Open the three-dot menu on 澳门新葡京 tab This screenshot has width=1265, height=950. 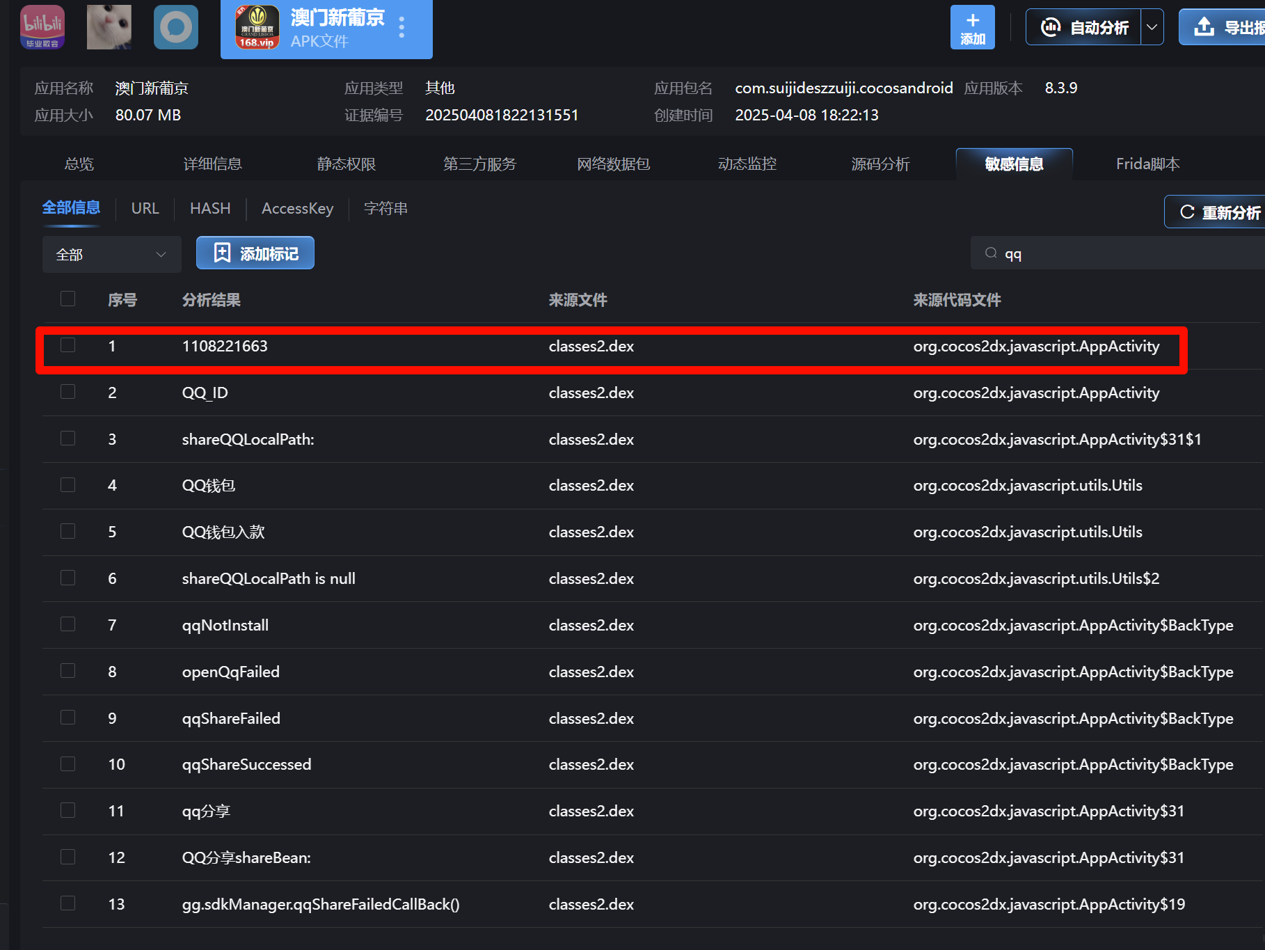(x=401, y=27)
